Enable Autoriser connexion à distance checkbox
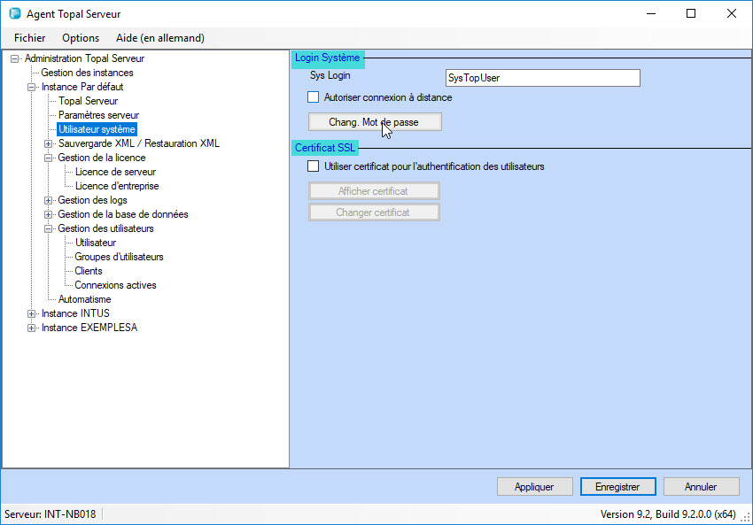753x525 pixels. click(313, 97)
